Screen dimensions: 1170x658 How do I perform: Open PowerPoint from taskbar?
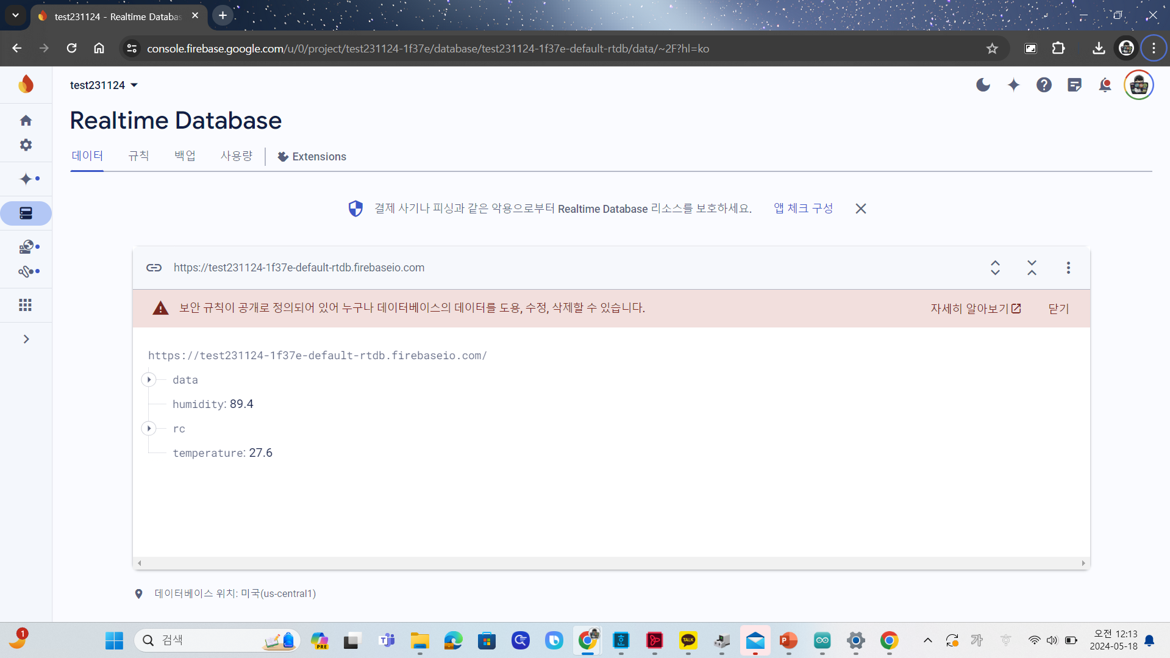click(788, 640)
